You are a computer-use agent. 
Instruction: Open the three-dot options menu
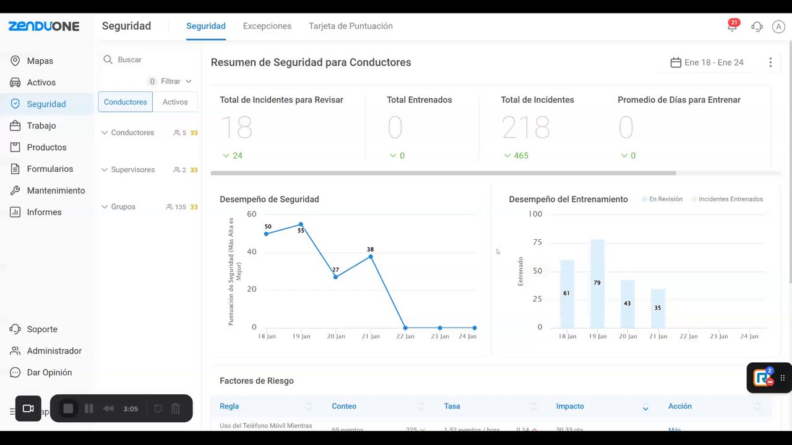tap(770, 62)
